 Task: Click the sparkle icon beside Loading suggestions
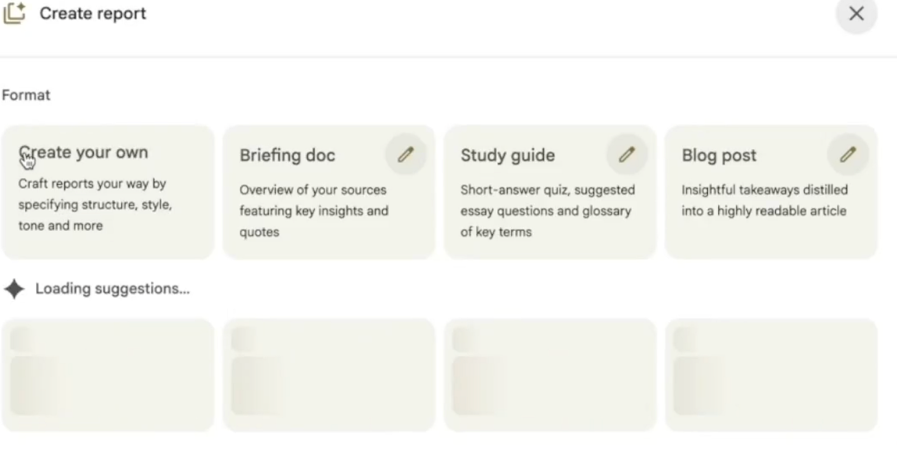[x=15, y=289]
